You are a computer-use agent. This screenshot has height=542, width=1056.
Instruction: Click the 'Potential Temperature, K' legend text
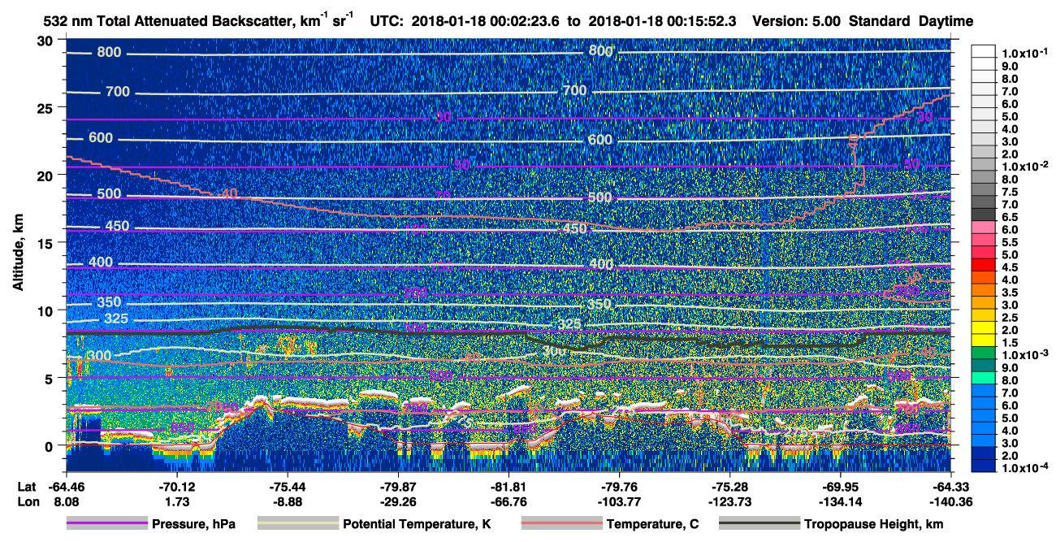click(x=417, y=525)
